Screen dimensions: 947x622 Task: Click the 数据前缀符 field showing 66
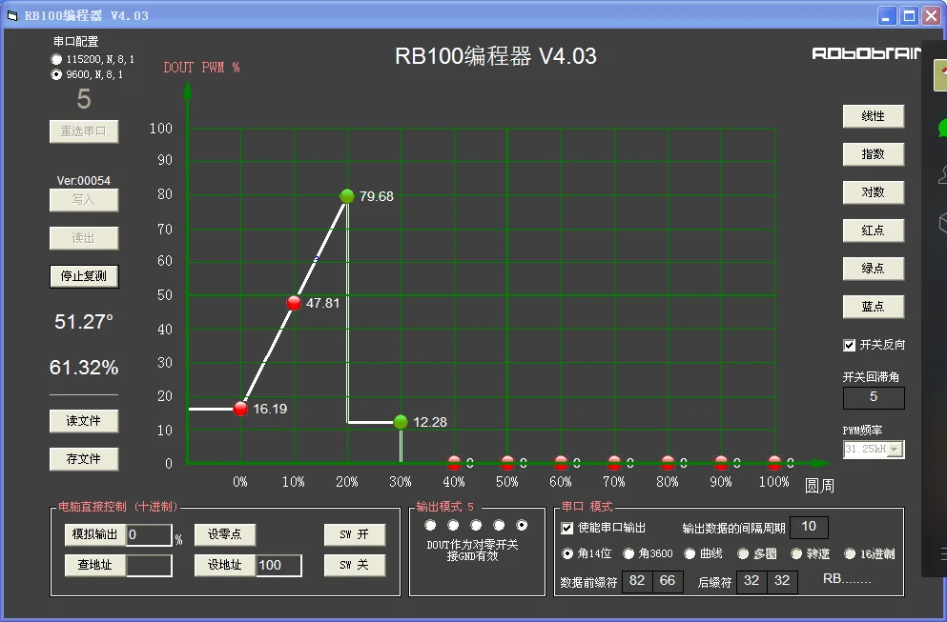(668, 581)
